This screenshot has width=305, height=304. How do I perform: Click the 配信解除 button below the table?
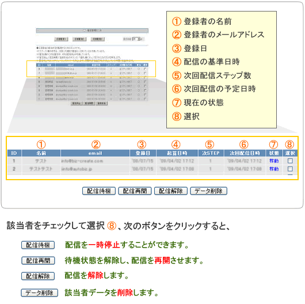(x=171, y=191)
